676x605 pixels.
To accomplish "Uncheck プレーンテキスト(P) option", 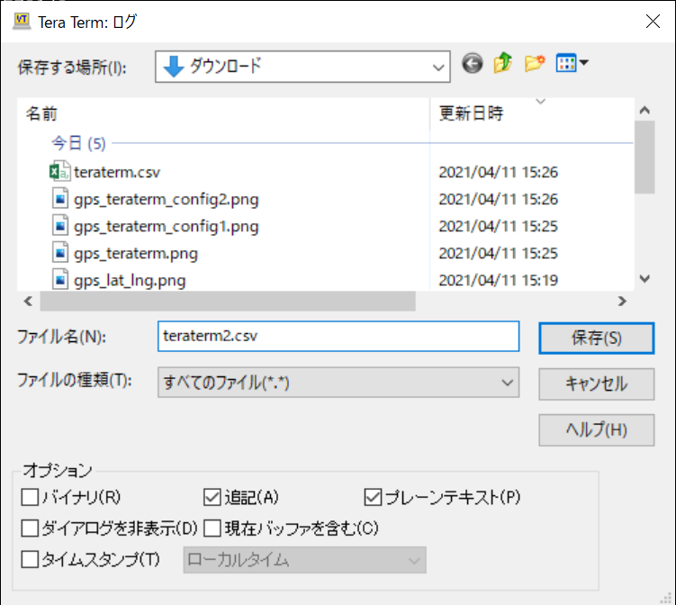I will coord(374,497).
